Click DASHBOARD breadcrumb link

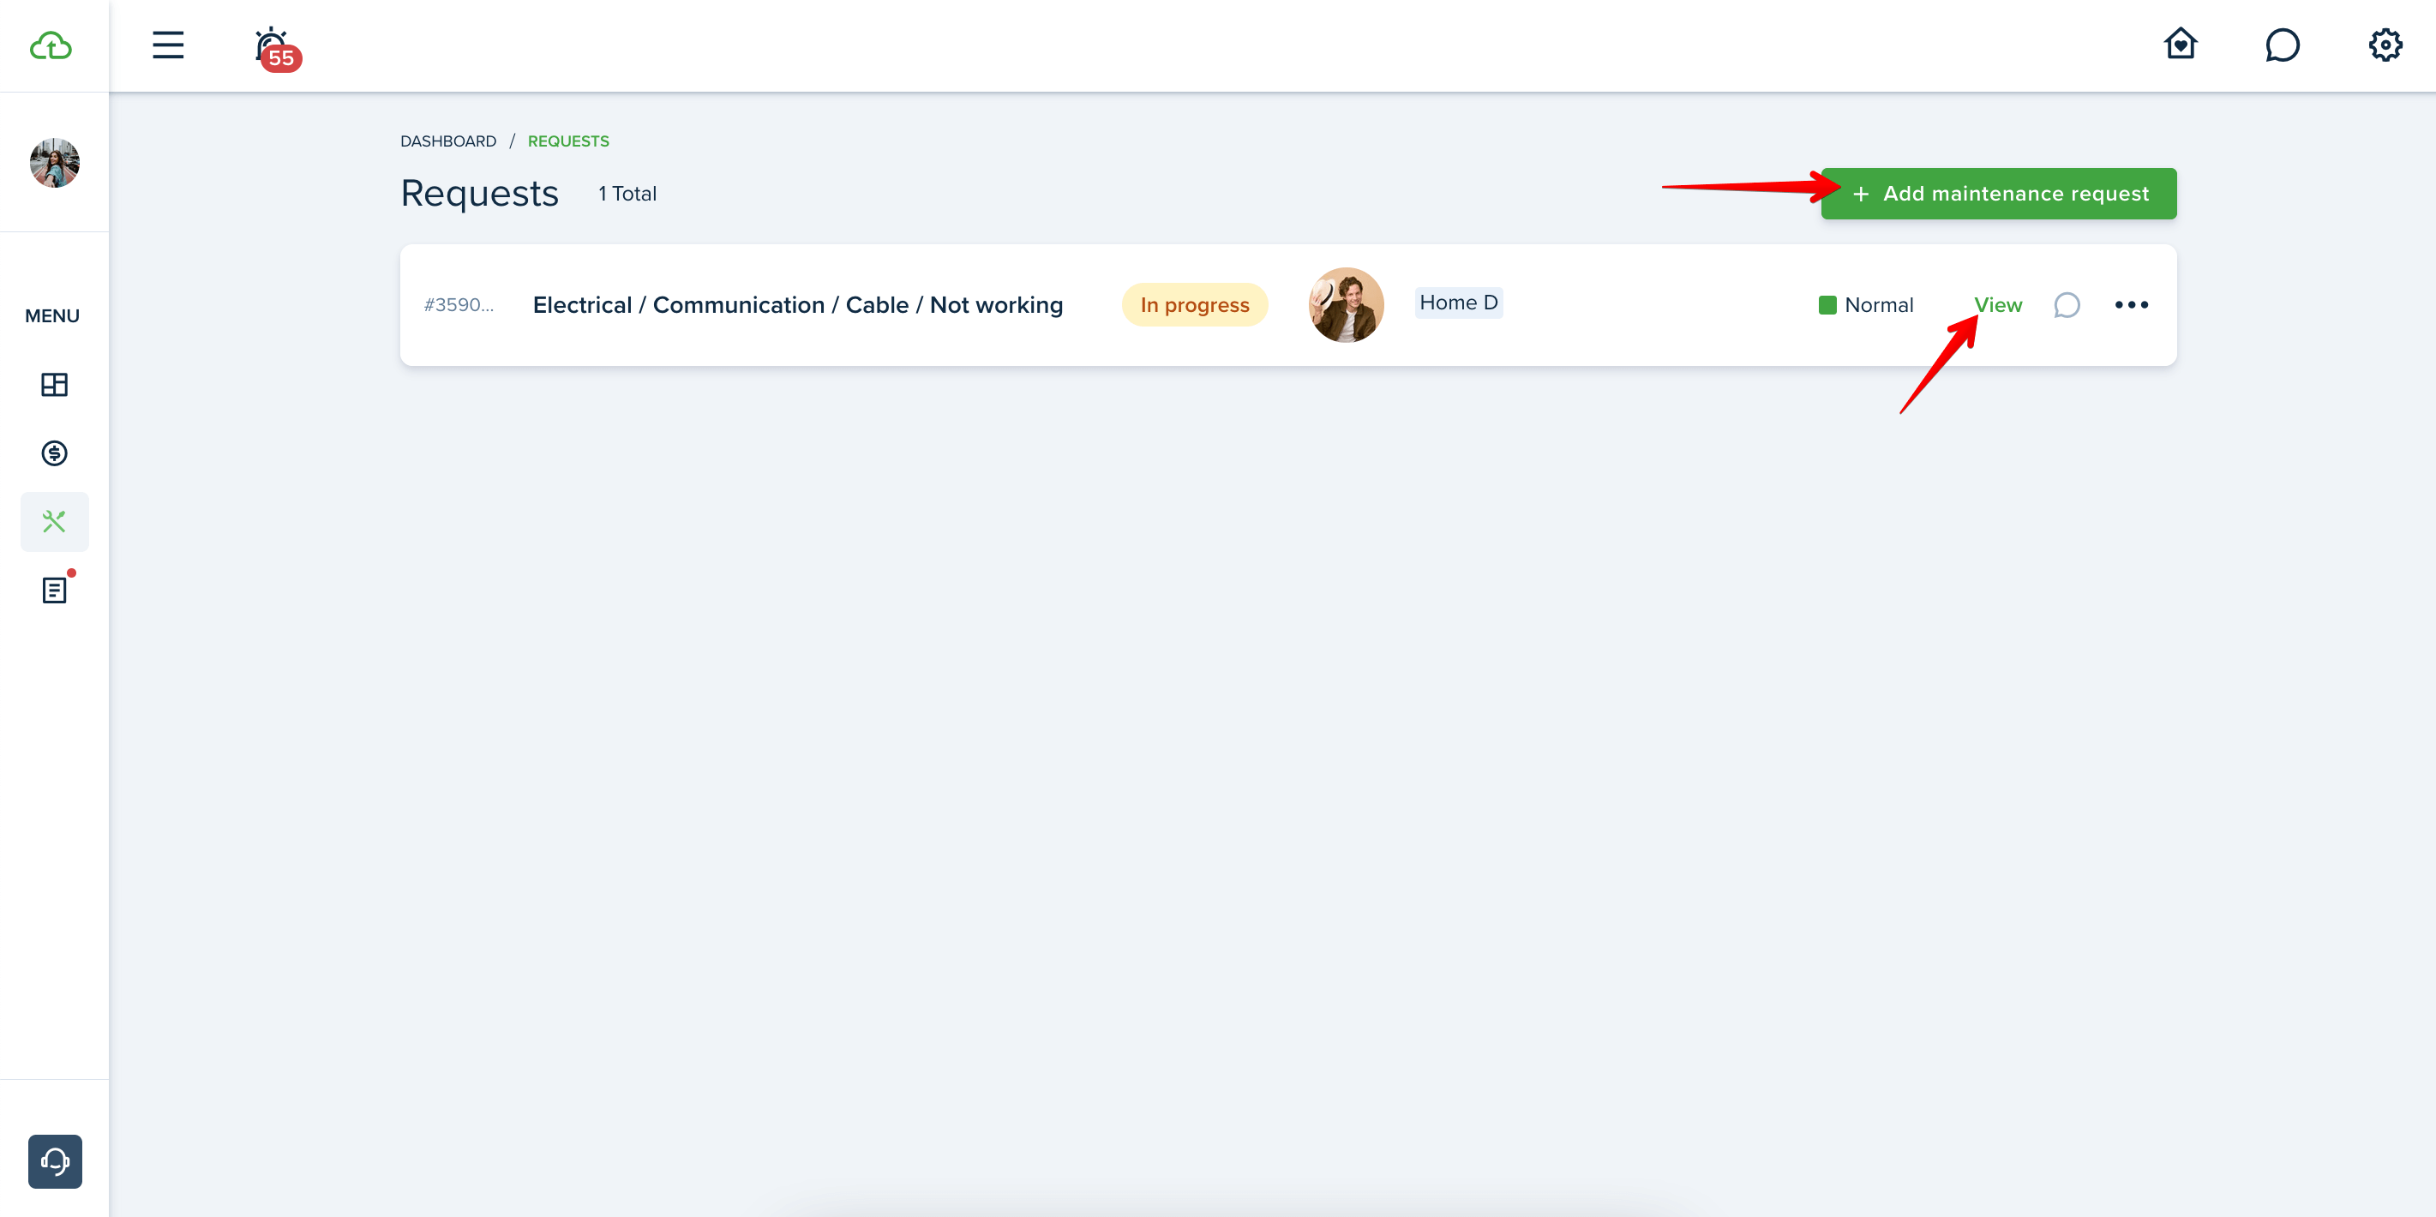[x=448, y=141]
